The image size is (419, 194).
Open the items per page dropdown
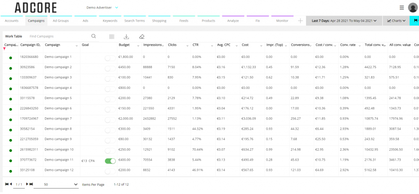pos(56,185)
